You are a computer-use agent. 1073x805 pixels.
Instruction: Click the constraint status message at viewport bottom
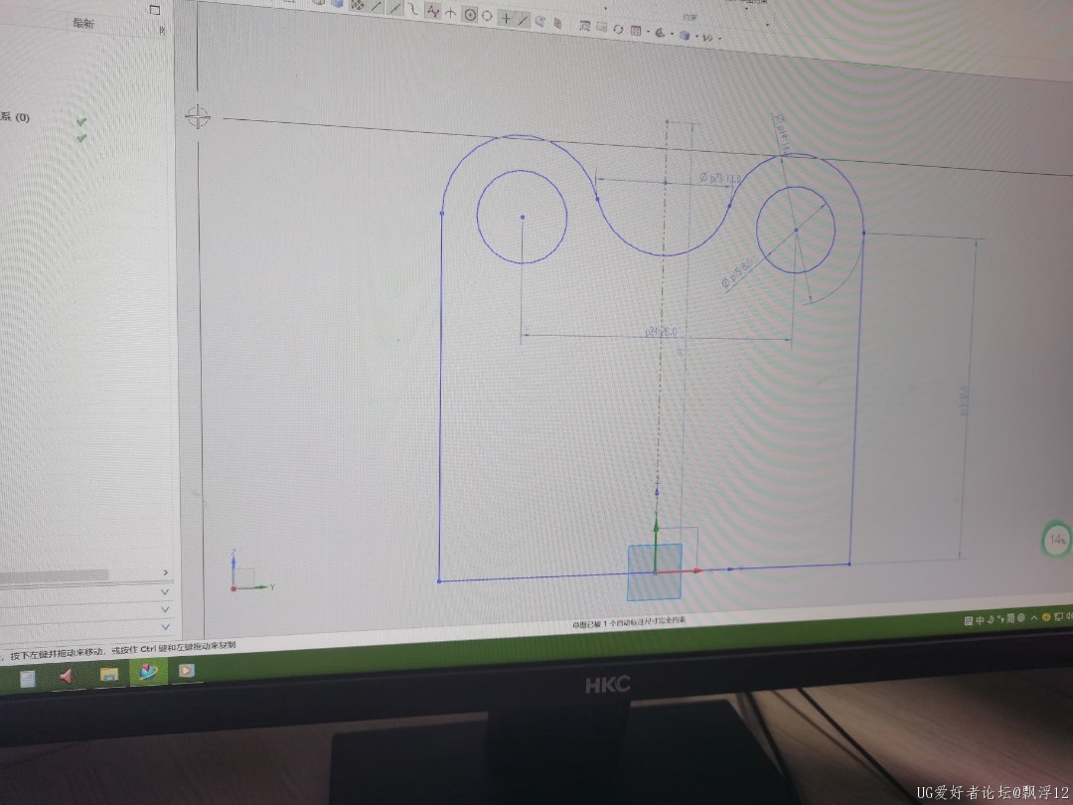(x=629, y=622)
